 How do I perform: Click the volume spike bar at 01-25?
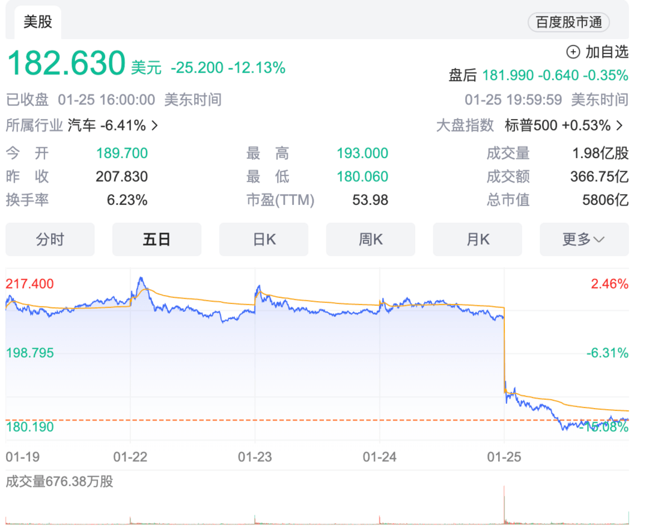click(x=504, y=505)
